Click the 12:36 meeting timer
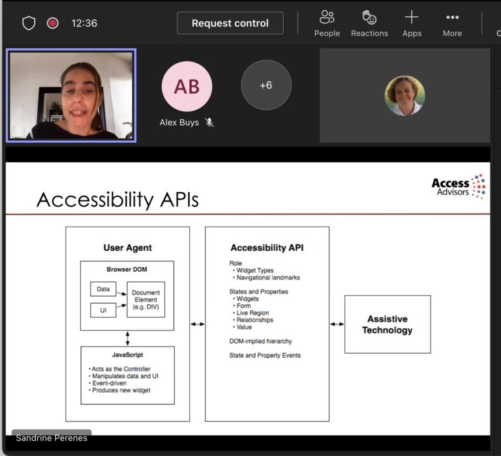Screen dimensions: 501x456 pos(84,23)
